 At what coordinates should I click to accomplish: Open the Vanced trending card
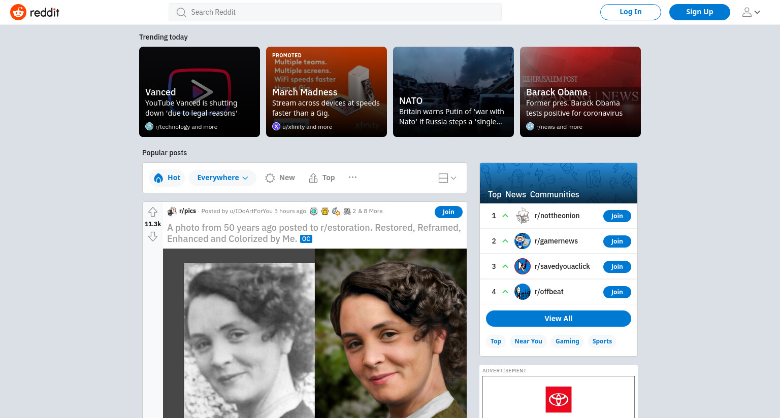pos(200,92)
